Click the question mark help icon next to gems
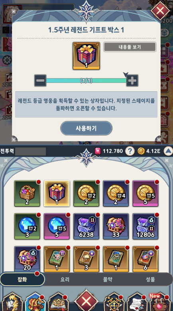Screen dimensions: 173x311 (x=130, y=152)
